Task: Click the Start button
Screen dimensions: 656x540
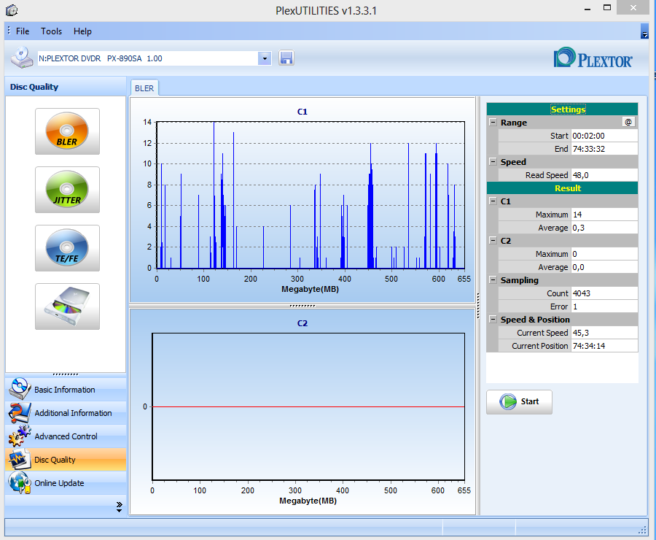Action: coord(519,402)
